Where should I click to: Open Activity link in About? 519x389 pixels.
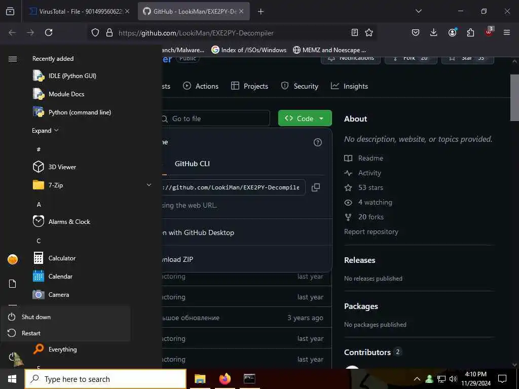click(362, 173)
